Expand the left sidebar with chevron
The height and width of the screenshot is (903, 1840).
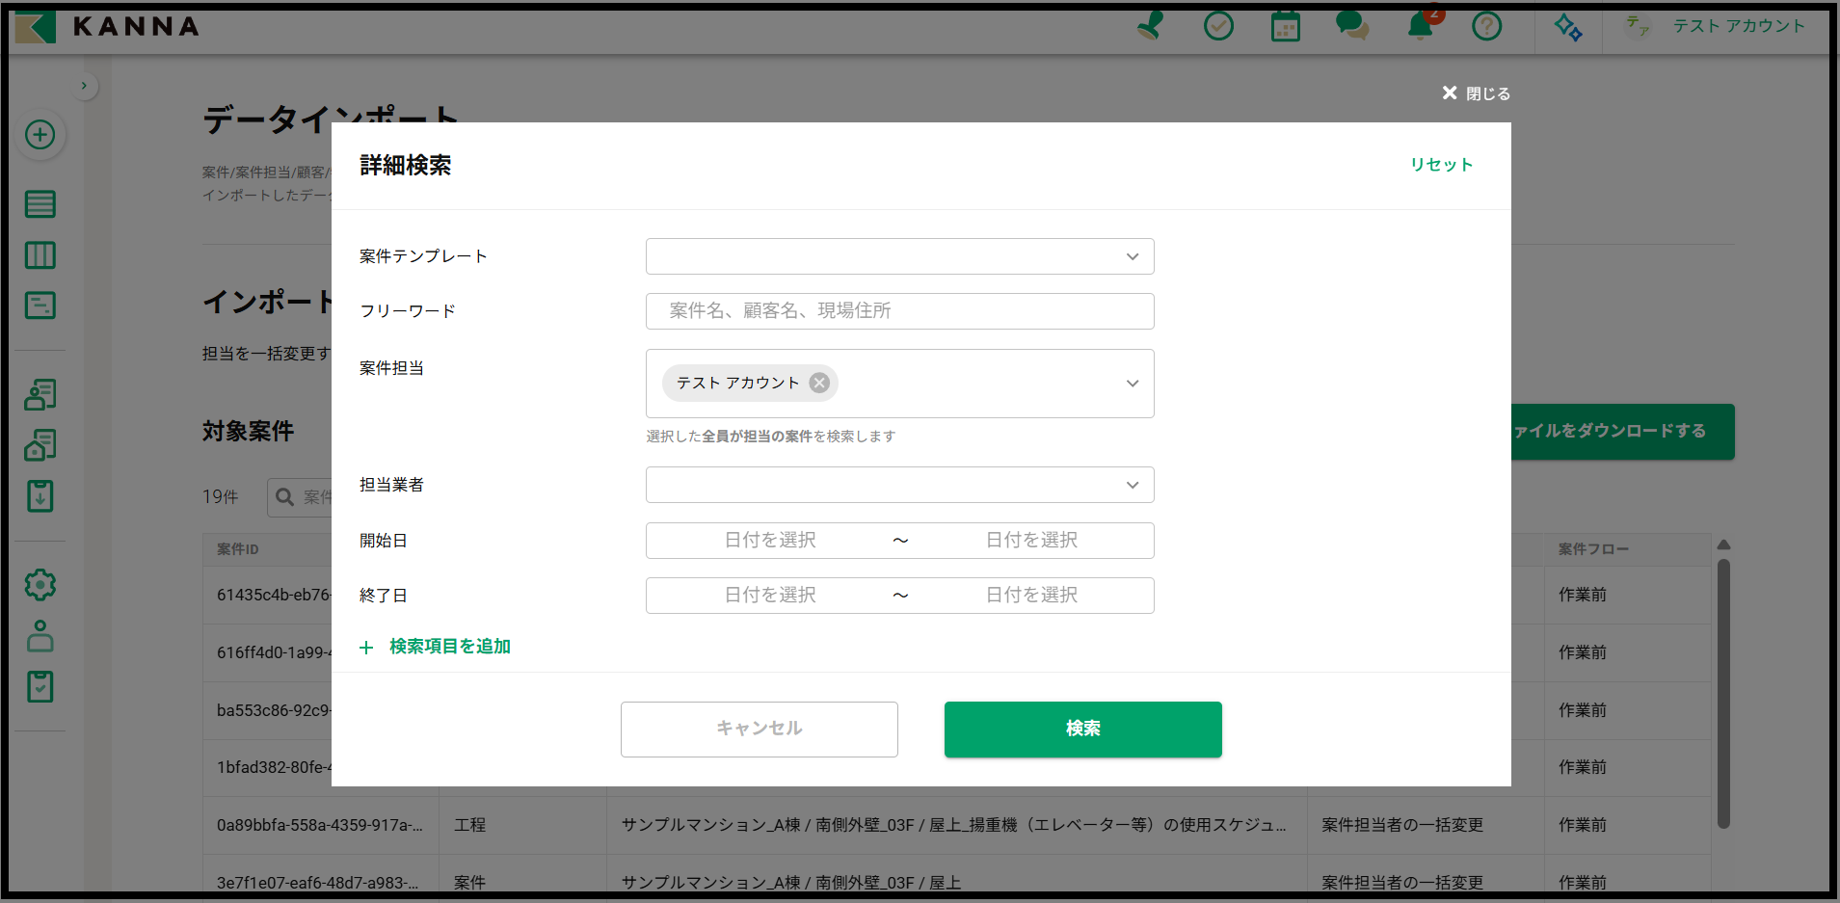click(x=85, y=86)
